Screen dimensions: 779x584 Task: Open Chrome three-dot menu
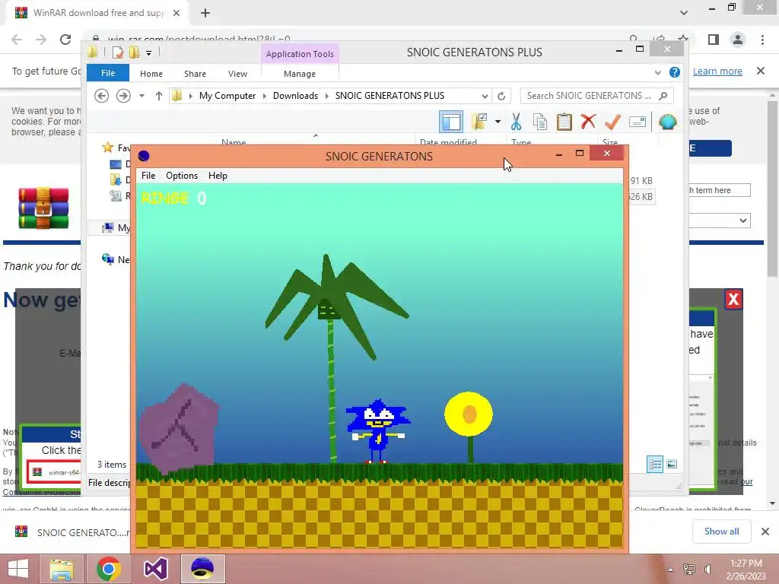[x=762, y=40]
